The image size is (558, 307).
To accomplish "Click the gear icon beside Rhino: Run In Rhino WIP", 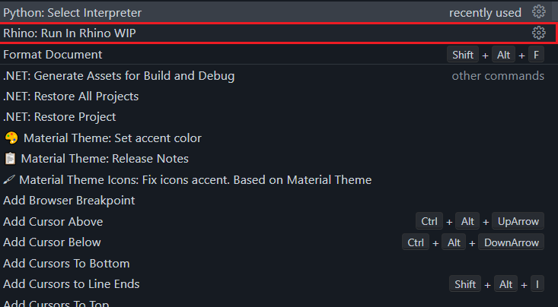I will pos(539,33).
